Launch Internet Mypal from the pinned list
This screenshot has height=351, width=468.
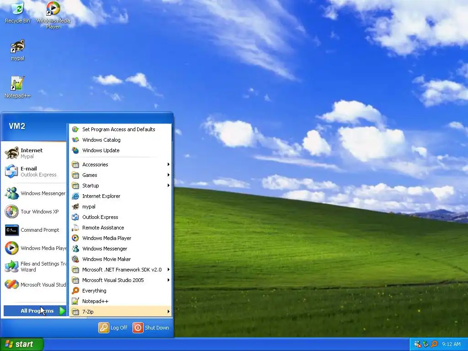click(35, 153)
